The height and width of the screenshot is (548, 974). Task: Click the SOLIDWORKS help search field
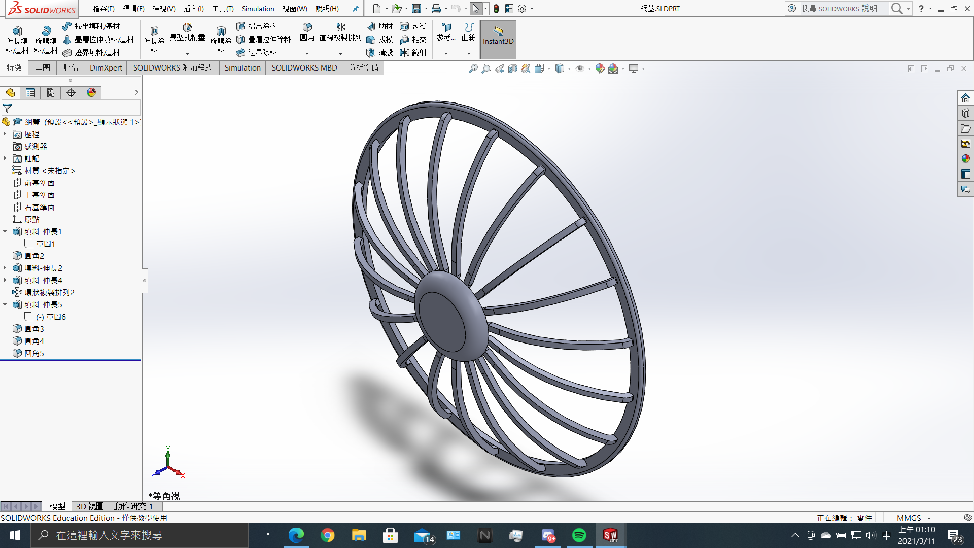click(x=839, y=9)
